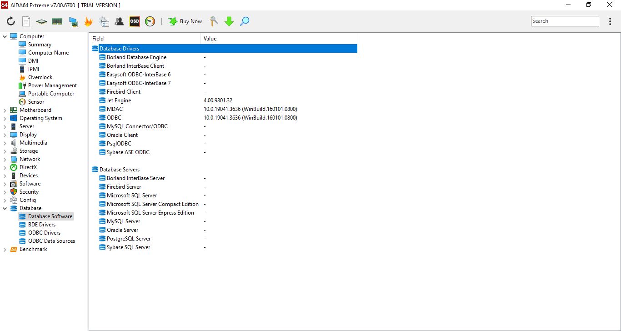Expand the Motherboard tree node
Image resolution: width=621 pixels, height=331 pixels.
5,110
